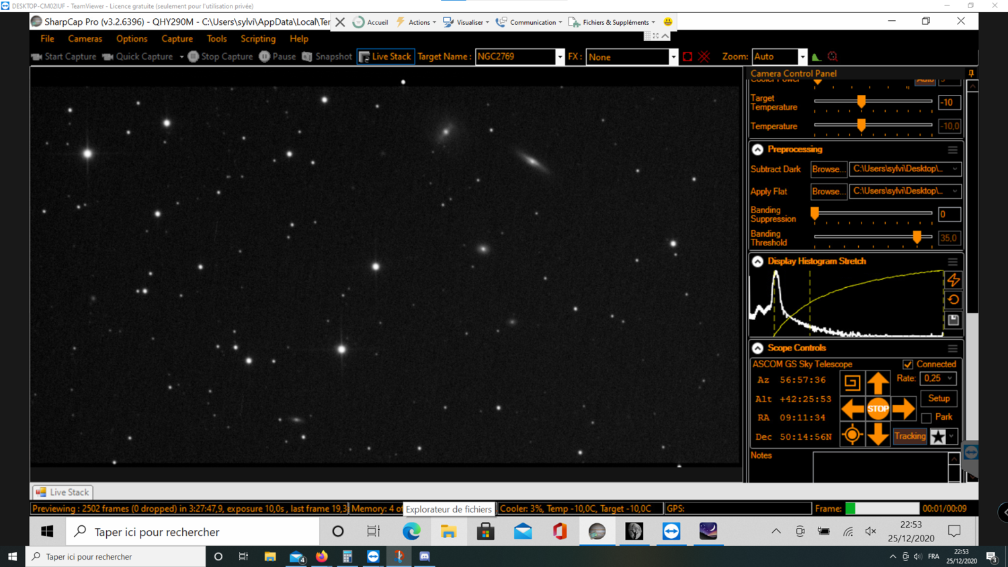Open the TeamViewer Actions dropdown
1008x567 pixels.
pyautogui.click(x=416, y=22)
